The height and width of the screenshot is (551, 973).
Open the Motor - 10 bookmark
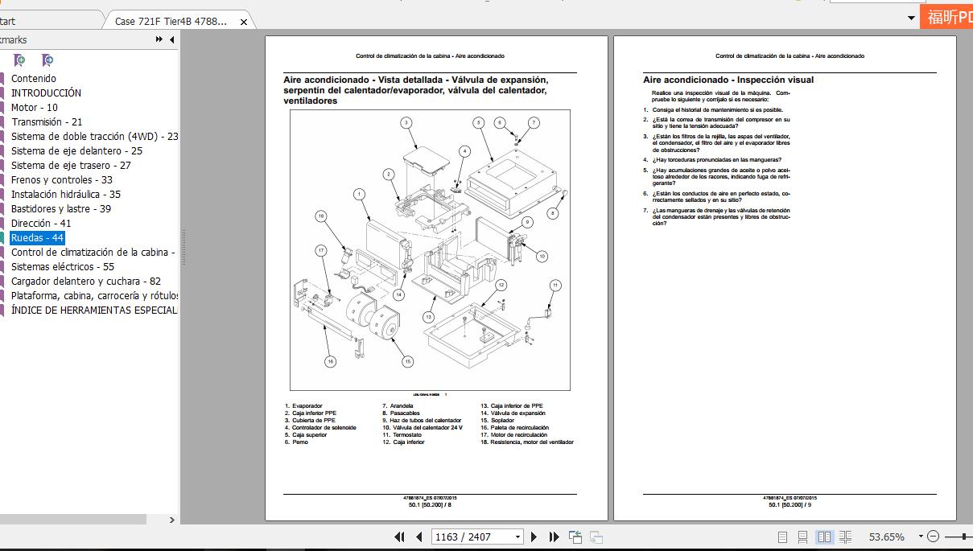click(34, 107)
